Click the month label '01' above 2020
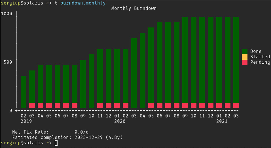The width and height of the screenshot is (271, 148). coord(117,116)
